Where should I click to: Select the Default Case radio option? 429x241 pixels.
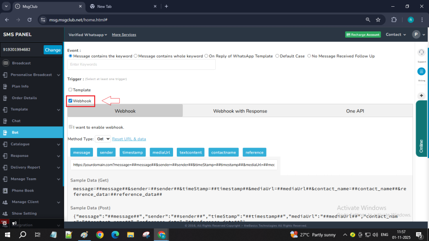277,56
